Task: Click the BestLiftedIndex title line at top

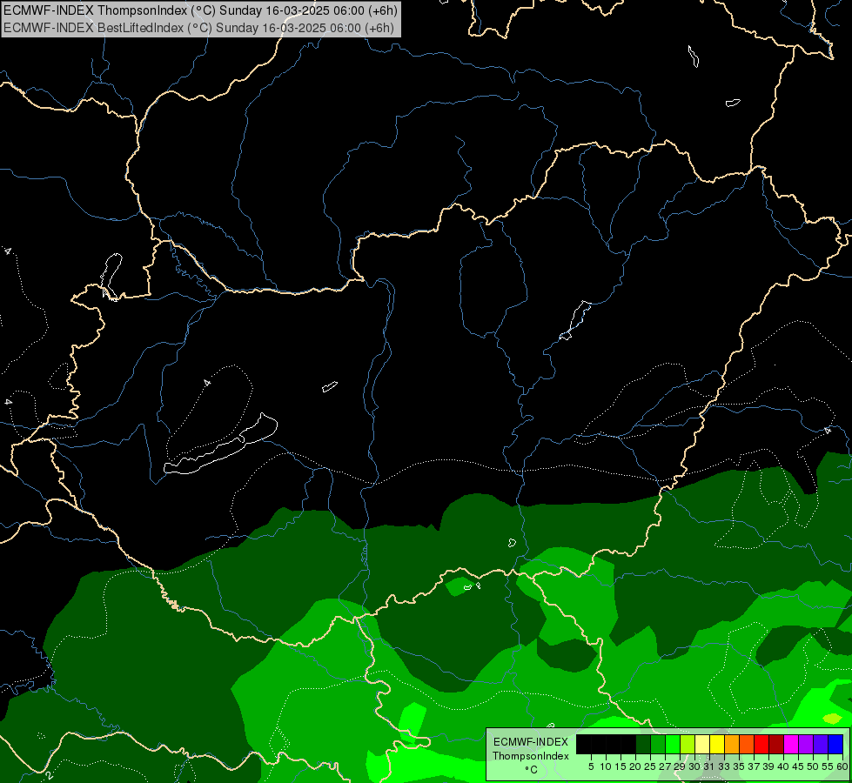Action: click(x=198, y=28)
